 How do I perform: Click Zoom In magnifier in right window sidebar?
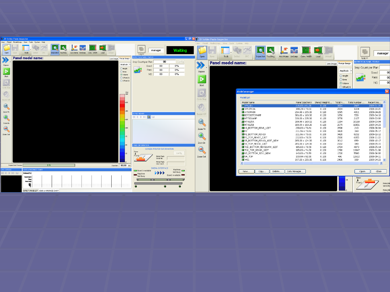[202, 137]
